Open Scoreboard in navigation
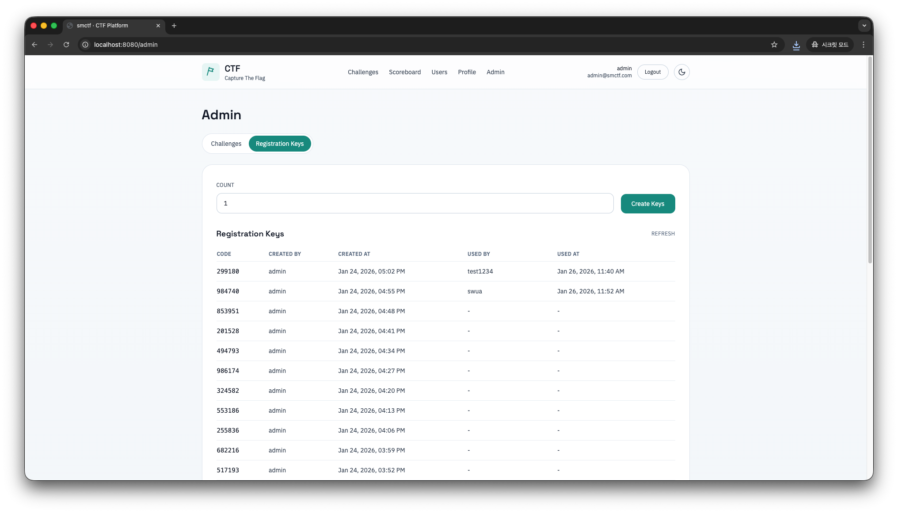This screenshot has height=513, width=898. [x=404, y=72]
